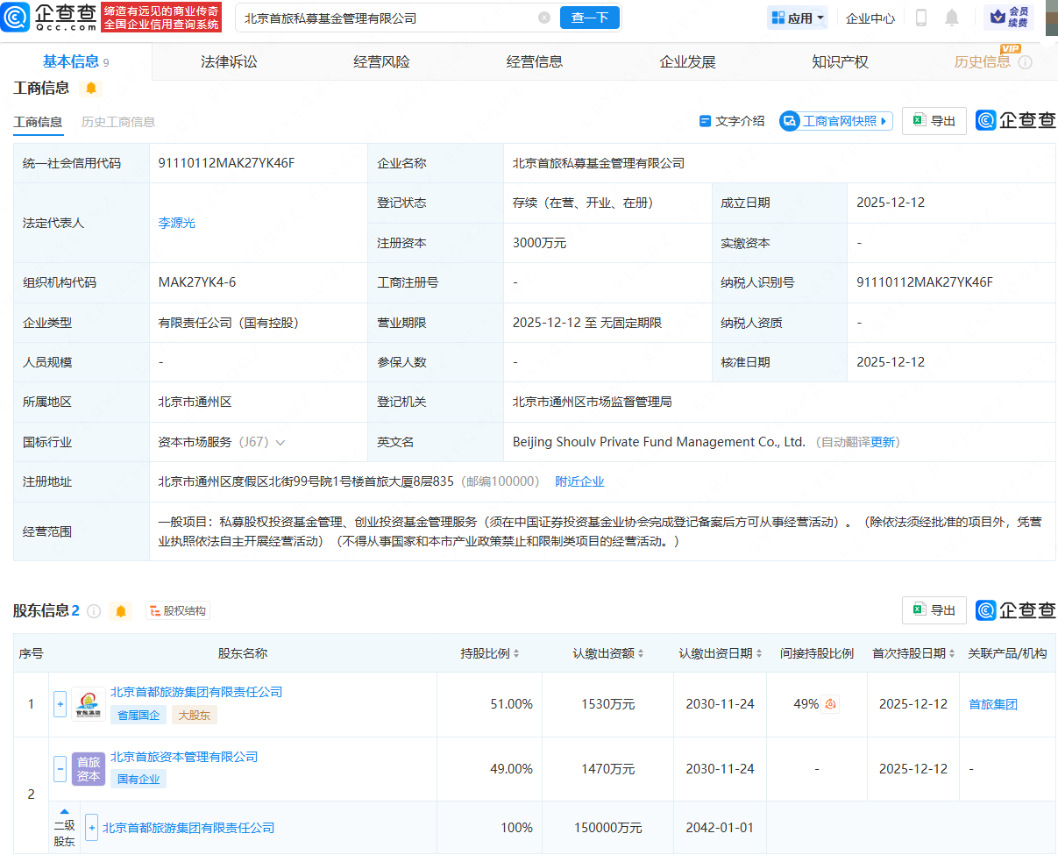1058x855 pixels.
Task: Click the red warning icon next to 49%
Action: (x=829, y=704)
